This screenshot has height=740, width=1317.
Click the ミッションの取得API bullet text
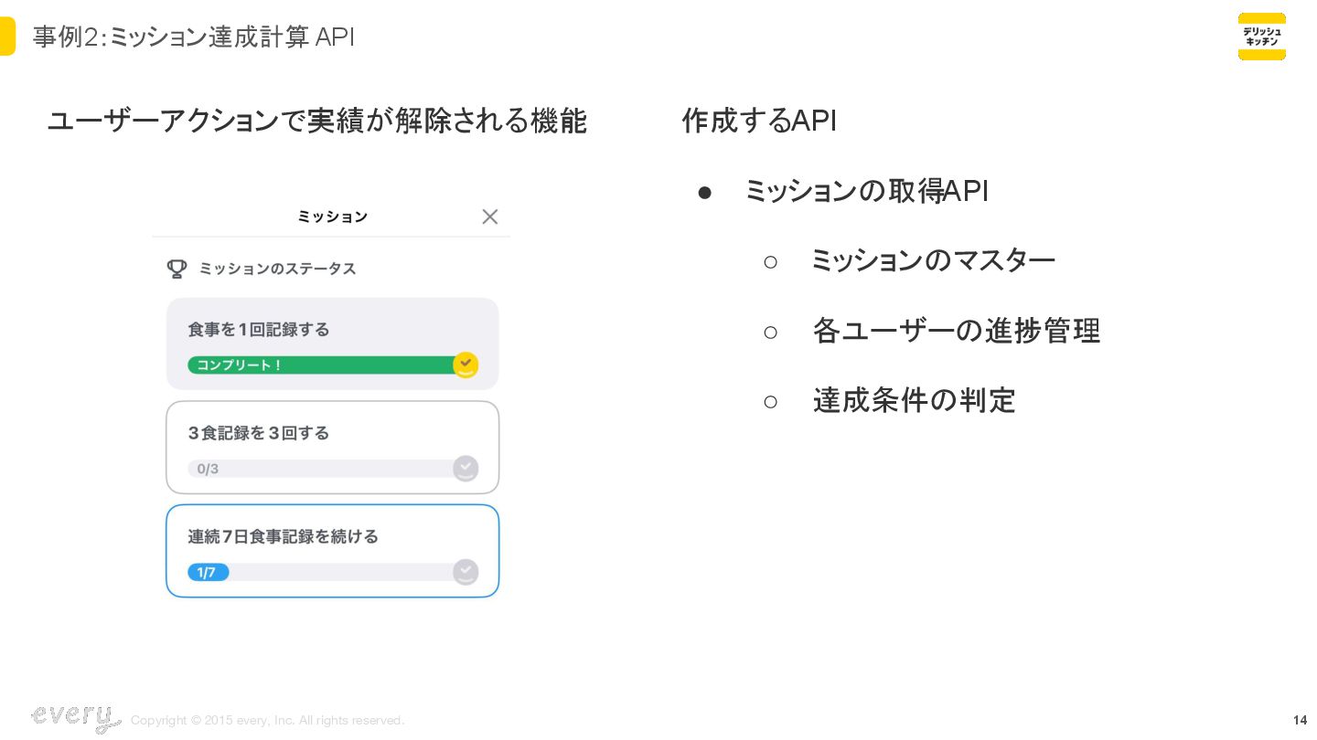866,191
